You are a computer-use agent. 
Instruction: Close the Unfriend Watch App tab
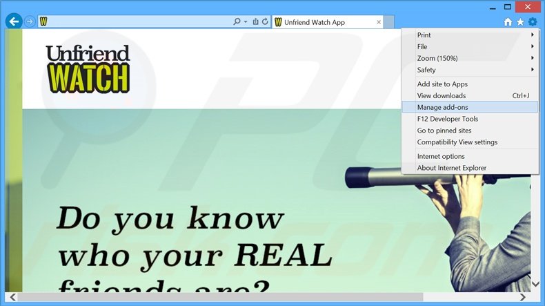[379, 22]
